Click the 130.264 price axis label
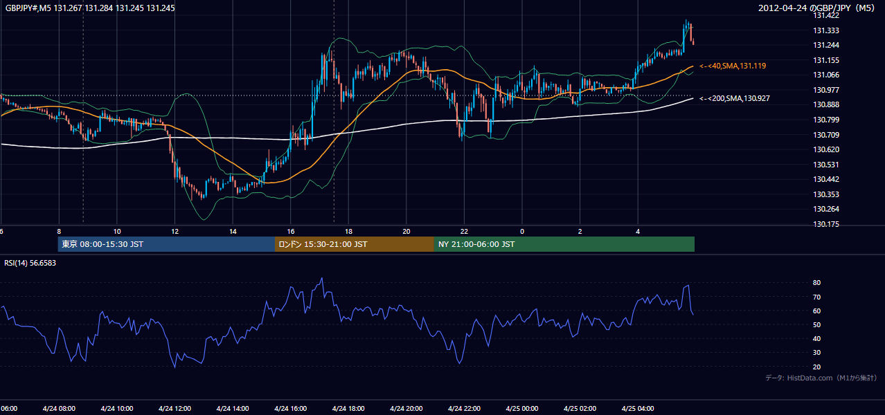 tap(826, 209)
